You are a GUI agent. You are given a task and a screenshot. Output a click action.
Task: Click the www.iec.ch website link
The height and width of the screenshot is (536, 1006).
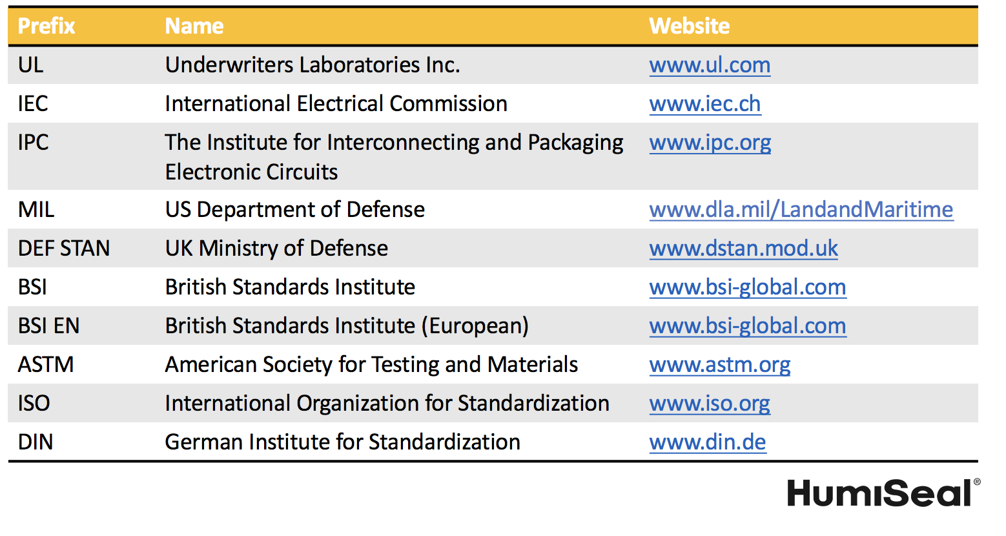pyautogui.click(x=704, y=104)
